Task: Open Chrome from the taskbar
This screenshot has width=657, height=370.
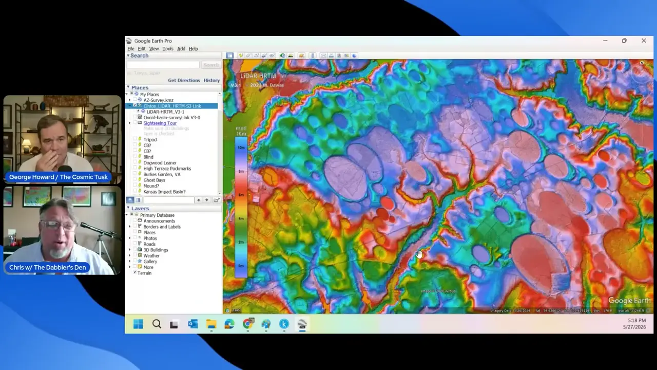Action: coord(248,324)
